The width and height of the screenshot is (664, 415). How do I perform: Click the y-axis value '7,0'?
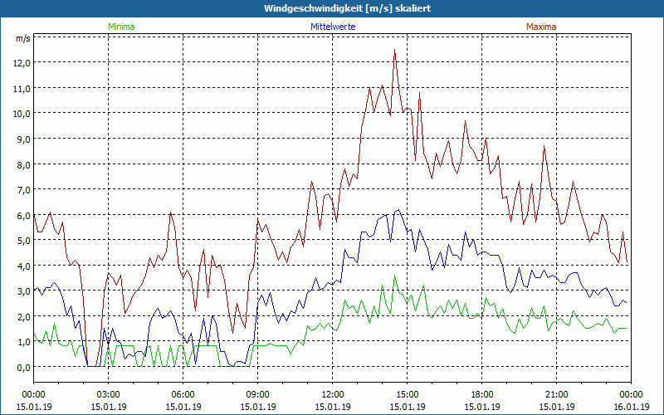[24, 190]
